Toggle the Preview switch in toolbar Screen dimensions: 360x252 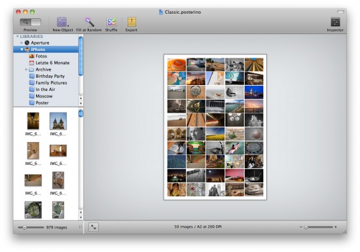(30, 22)
